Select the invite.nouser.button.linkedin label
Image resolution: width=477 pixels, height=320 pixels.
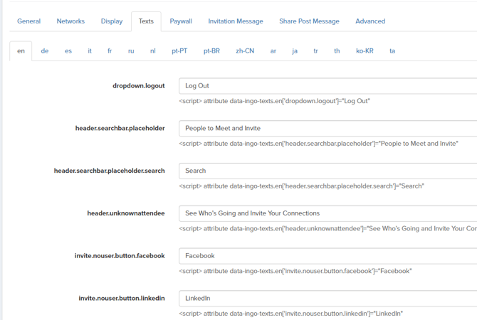pyautogui.click(x=122, y=299)
